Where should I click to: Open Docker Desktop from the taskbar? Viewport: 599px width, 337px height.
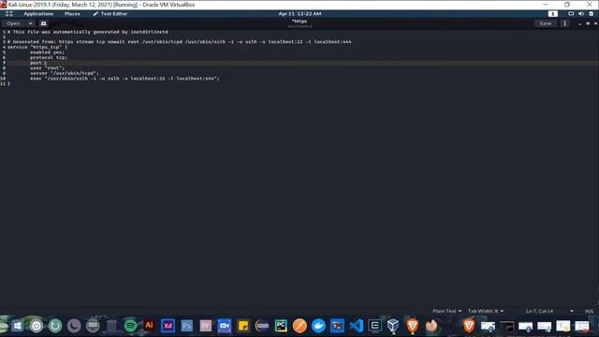(x=318, y=326)
